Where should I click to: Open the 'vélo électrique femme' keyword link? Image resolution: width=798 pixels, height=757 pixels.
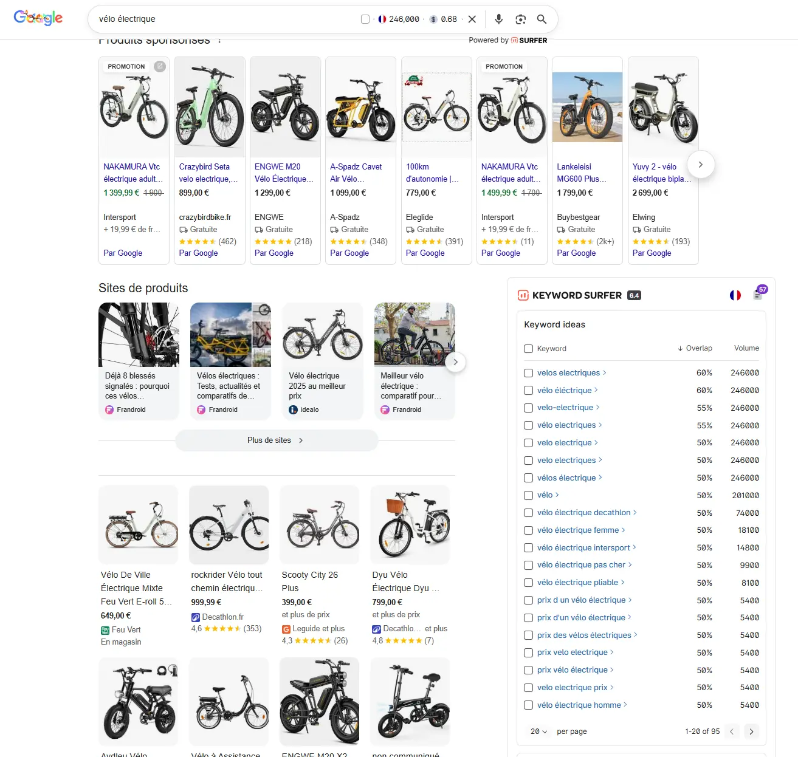coord(577,530)
